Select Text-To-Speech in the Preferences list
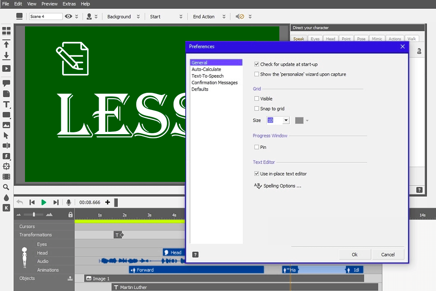 pyautogui.click(x=208, y=75)
